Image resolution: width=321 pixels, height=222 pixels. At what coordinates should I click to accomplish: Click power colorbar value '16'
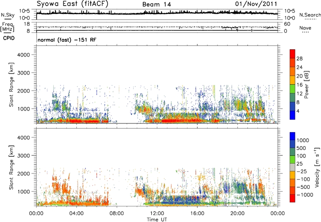pos(299,85)
